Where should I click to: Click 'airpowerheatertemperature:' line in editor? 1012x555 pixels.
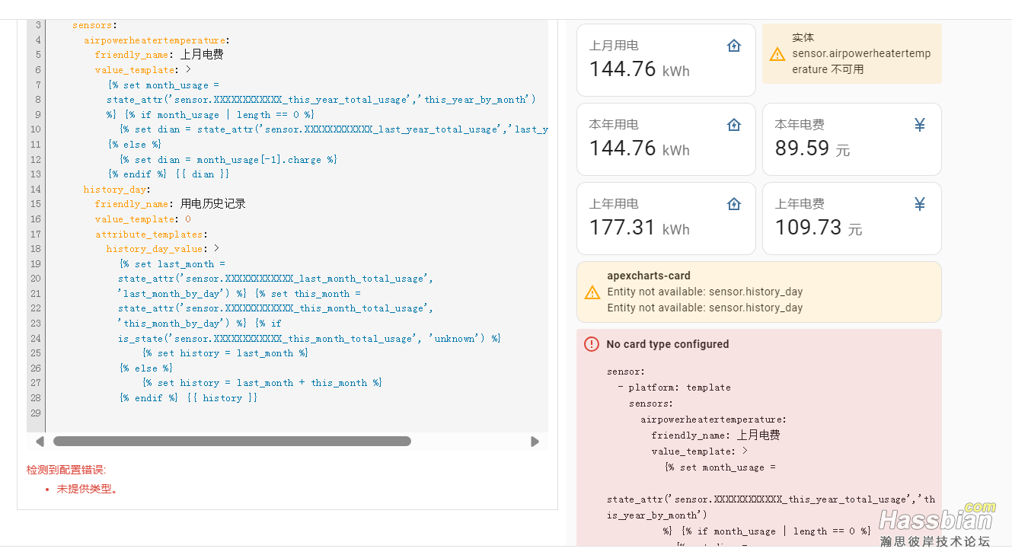point(157,40)
